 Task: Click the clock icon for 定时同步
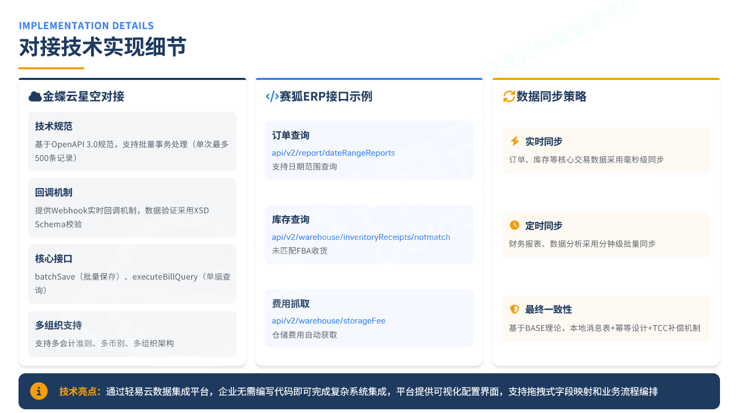pos(515,226)
